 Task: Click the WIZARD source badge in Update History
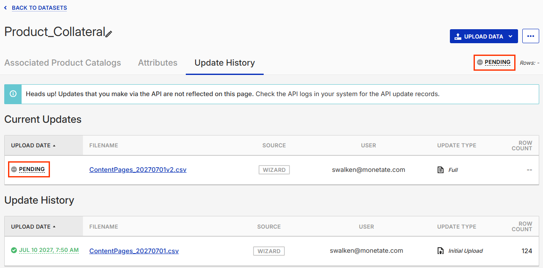tap(269, 251)
